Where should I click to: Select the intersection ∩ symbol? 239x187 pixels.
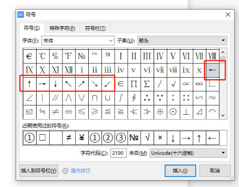click(x=95, y=98)
